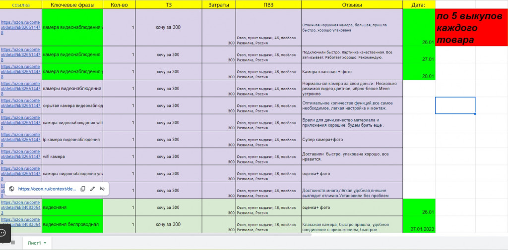508x250 pixels.
Task: Open the Лист1 tab dropdown arrow
Action: tap(45, 243)
